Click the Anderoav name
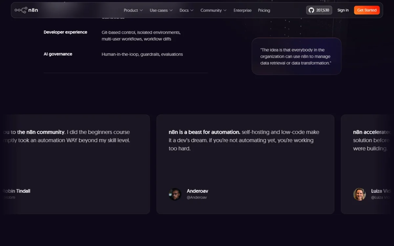The height and width of the screenshot is (246, 394). click(197, 191)
